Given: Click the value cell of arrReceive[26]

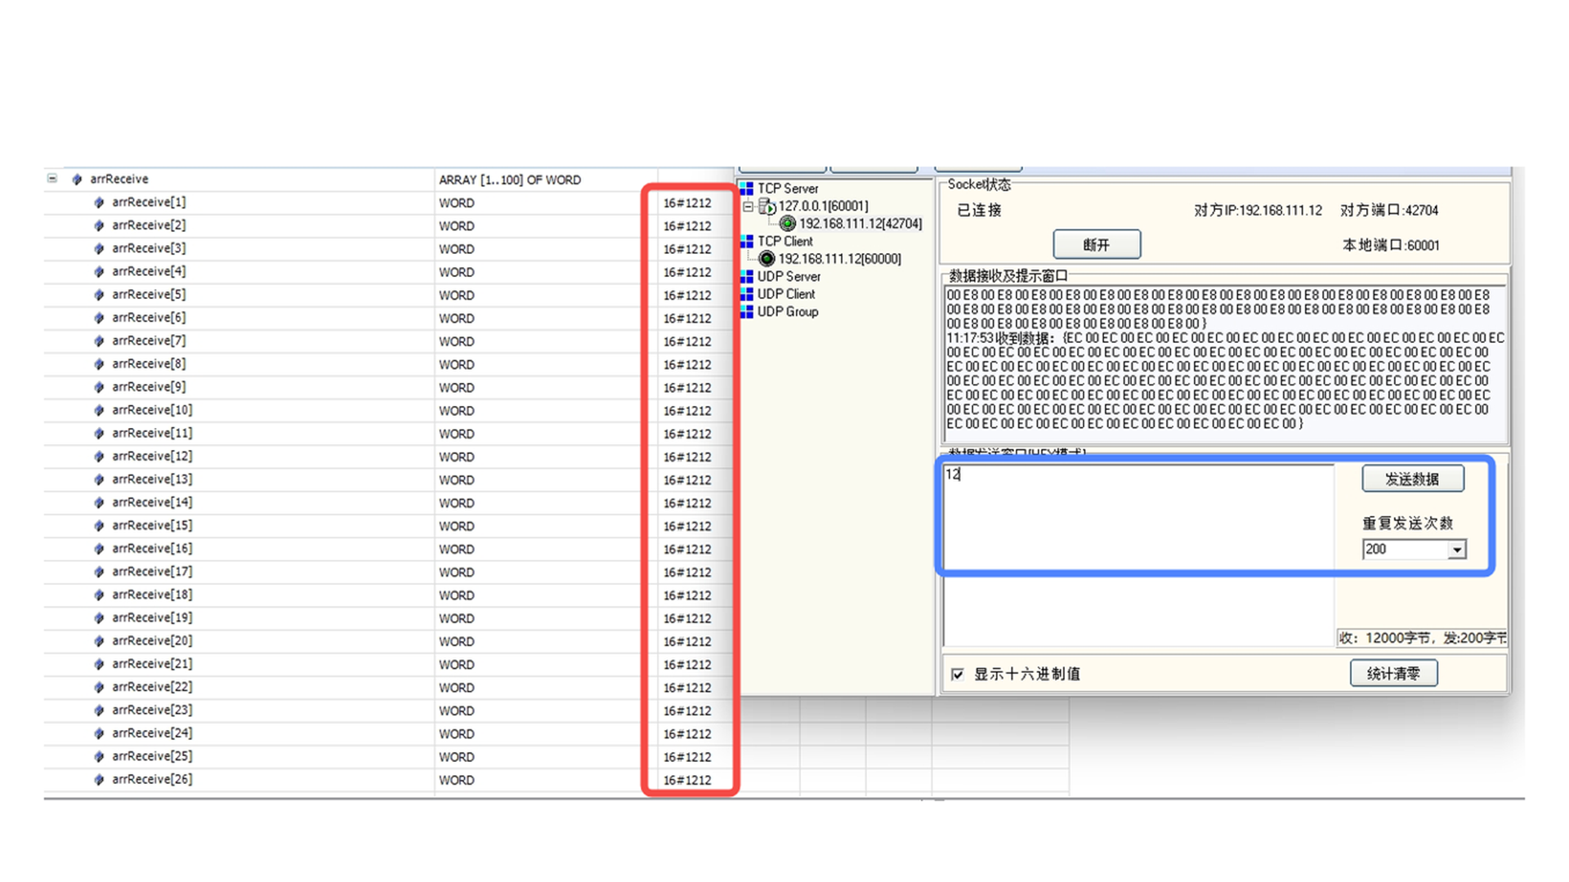Looking at the screenshot, I should tap(686, 781).
